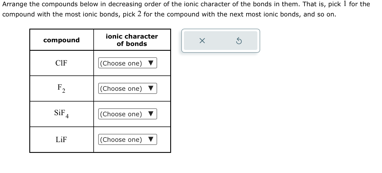The width and height of the screenshot is (382, 173).
Task: Click the compound column header
Action: 61,40
